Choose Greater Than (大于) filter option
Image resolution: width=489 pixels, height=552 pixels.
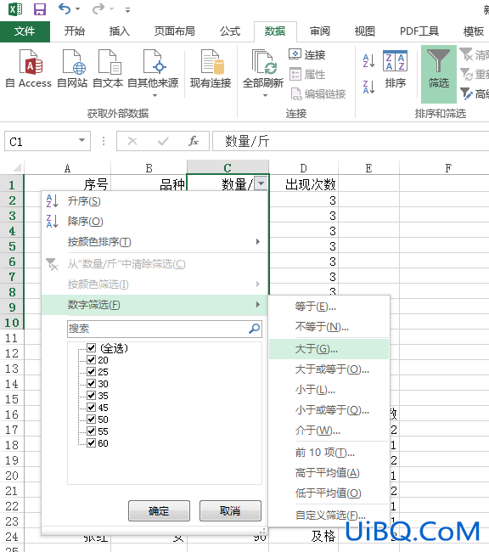pyautogui.click(x=329, y=349)
